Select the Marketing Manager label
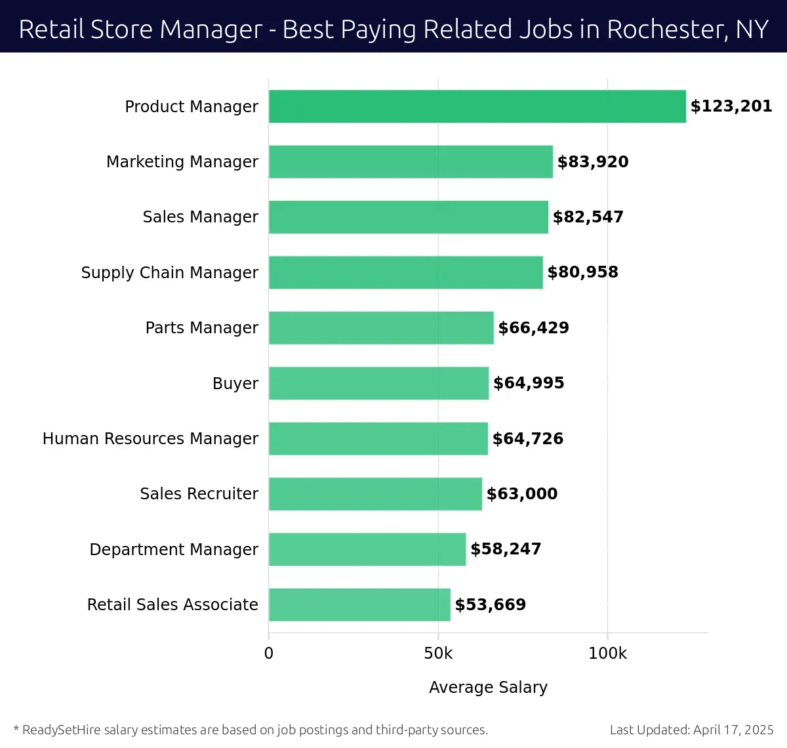The image size is (787, 748). [x=182, y=162]
